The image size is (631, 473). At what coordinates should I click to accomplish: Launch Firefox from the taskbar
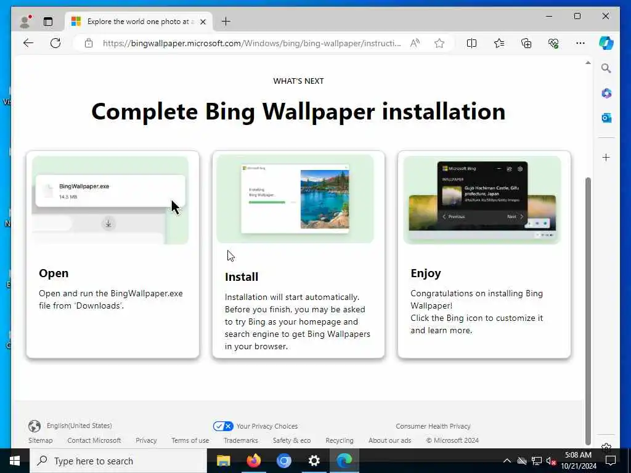click(x=253, y=461)
